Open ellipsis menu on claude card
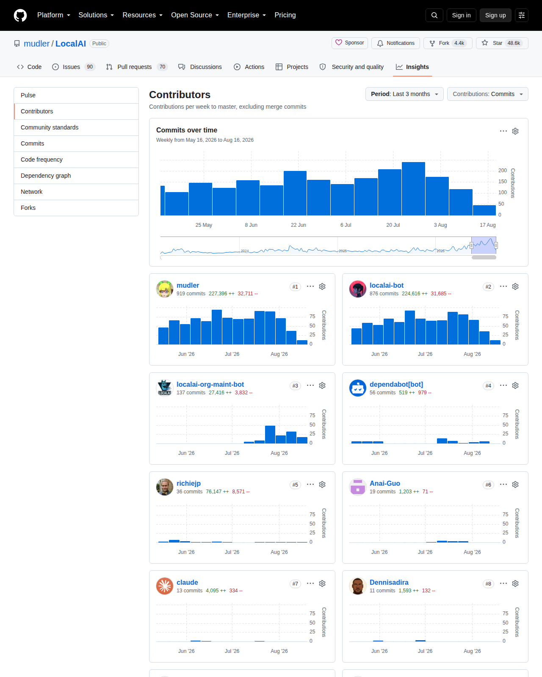Screen dimensions: 542x677 click(310, 583)
